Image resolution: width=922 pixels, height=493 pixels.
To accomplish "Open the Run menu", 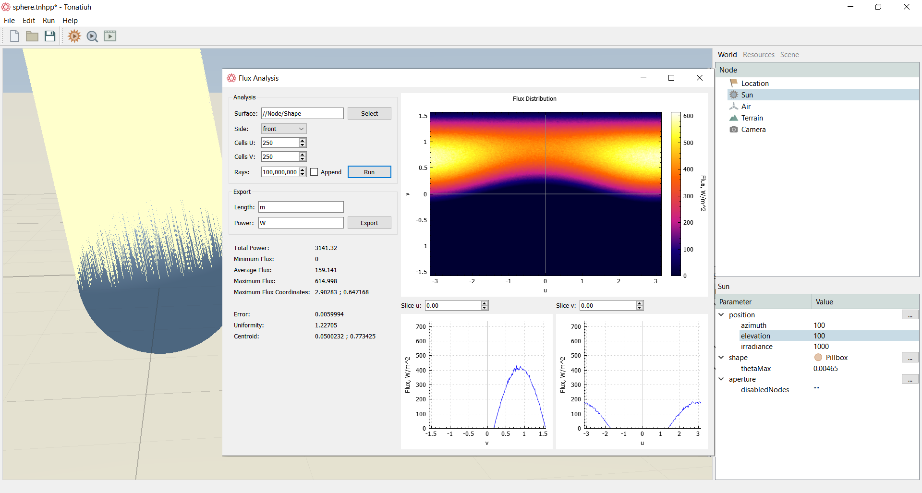I will click(x=49, y=21).
